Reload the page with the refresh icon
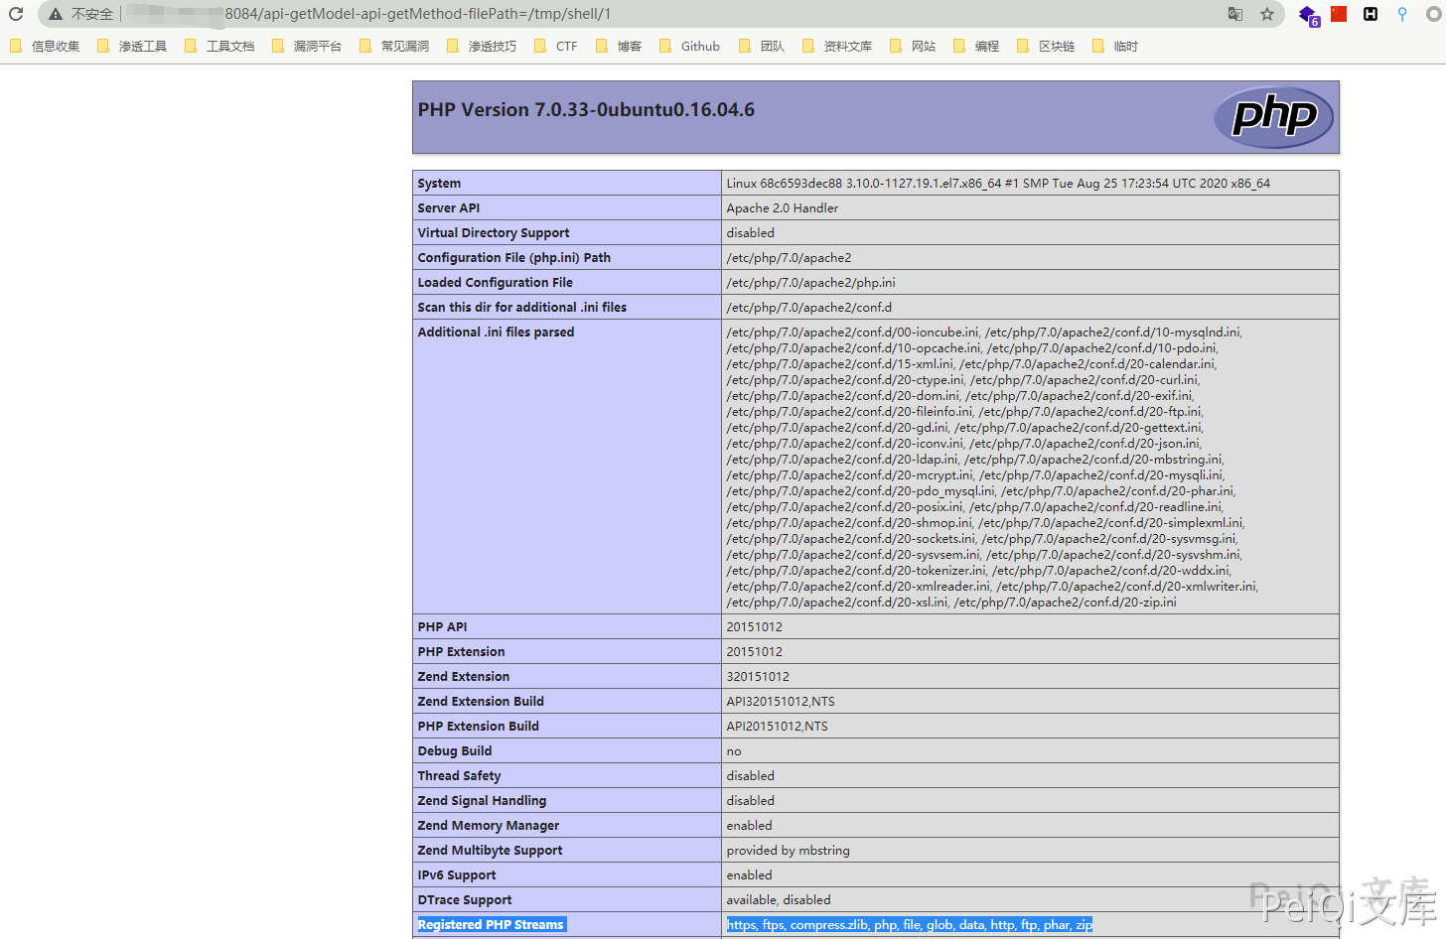 [x=16, y=14]
